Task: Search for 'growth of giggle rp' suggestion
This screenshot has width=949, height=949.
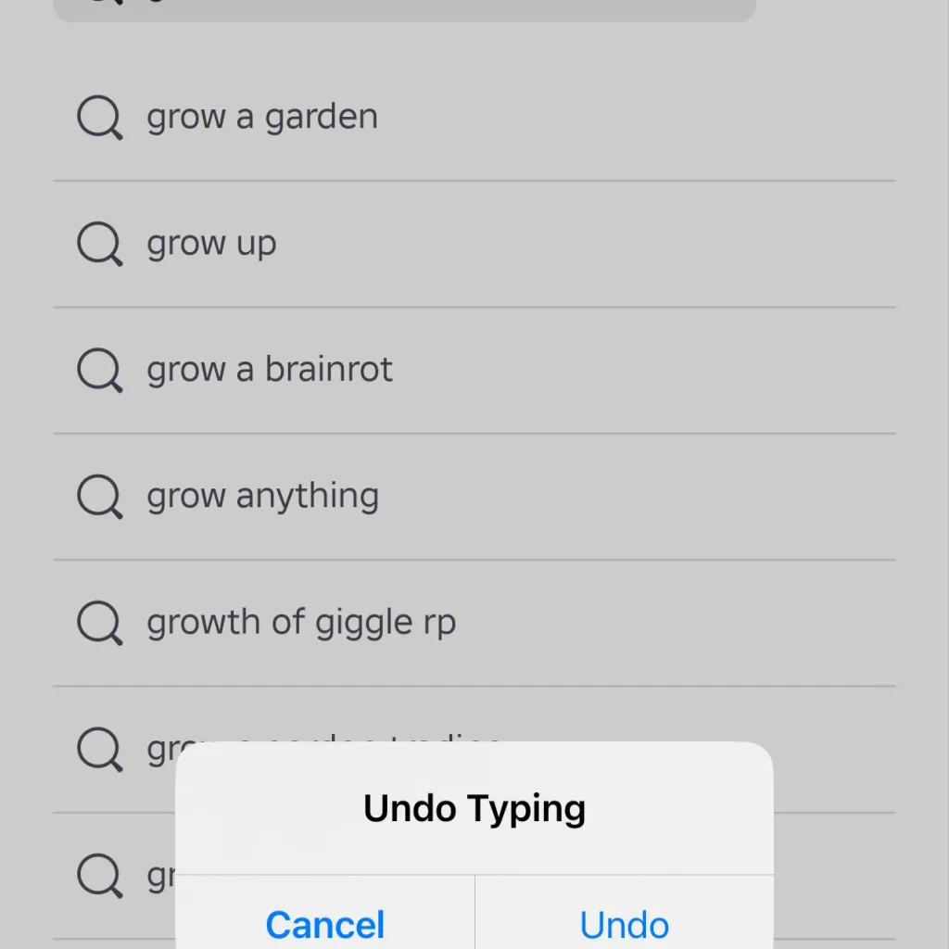Action: coord(301,622)
